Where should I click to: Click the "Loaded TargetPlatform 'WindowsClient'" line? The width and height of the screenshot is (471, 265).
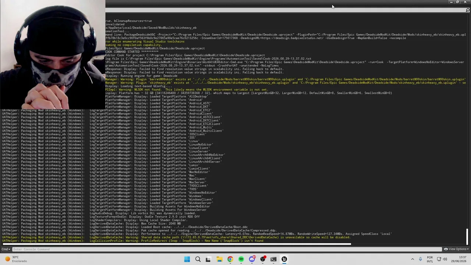[x=107, y=199]
